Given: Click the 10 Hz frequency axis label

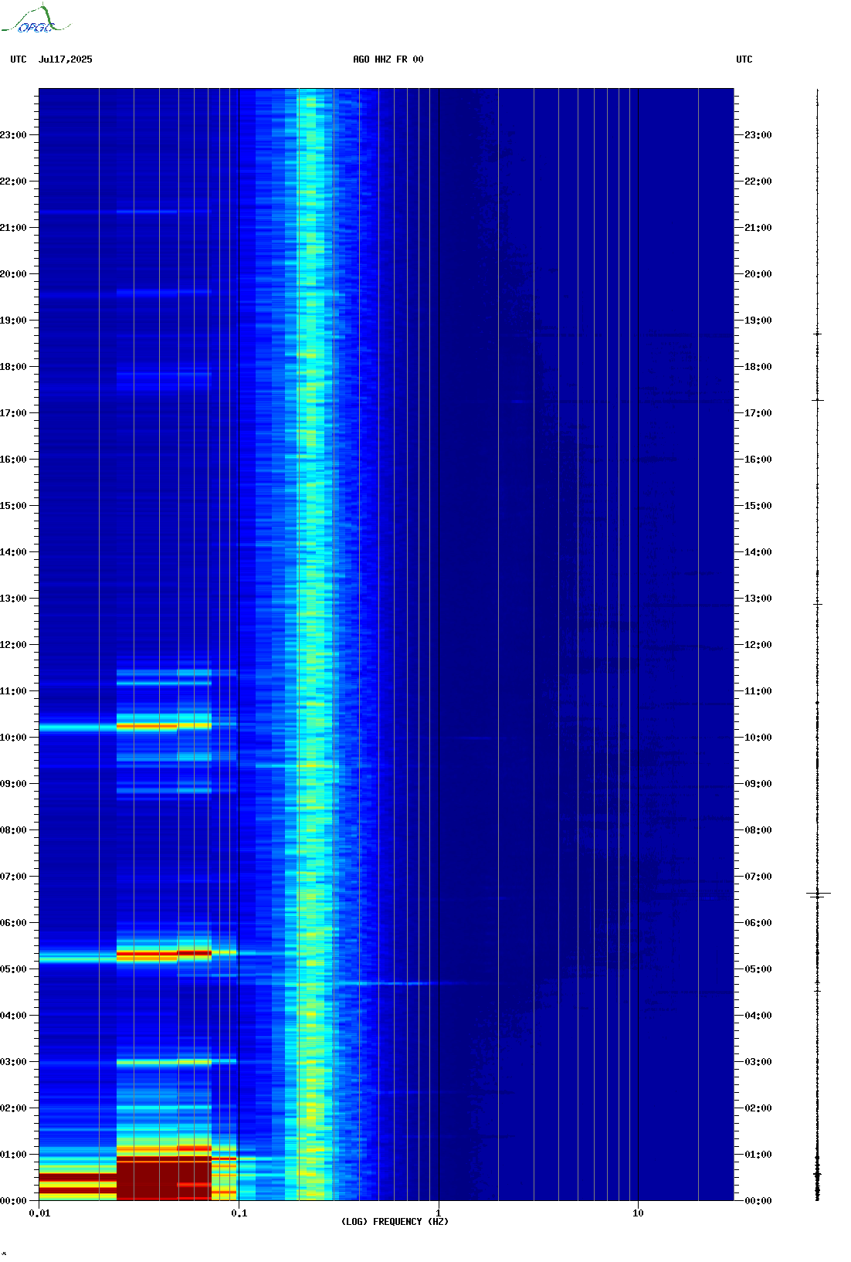Looking at the screenshot, I should click(x=638, y=1213).
